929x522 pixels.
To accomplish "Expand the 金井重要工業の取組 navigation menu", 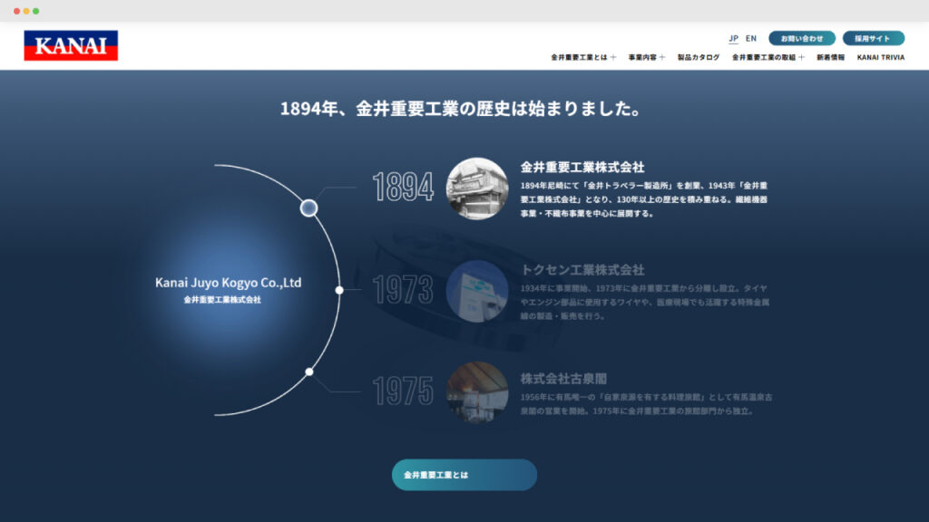I will tap(768, 57).
